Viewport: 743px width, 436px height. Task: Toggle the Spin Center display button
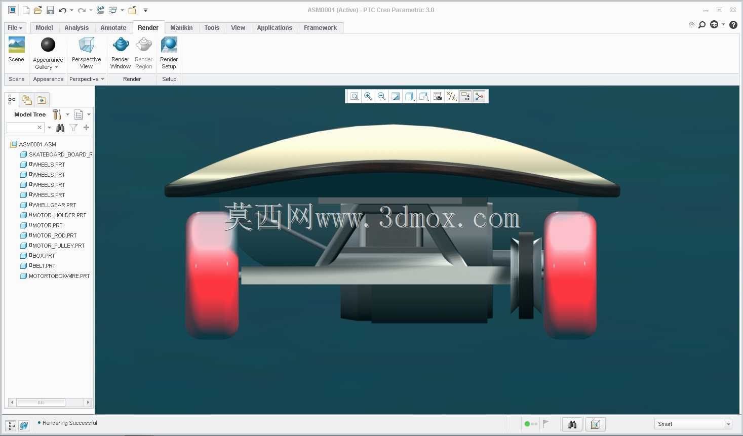tap(479, 96)
